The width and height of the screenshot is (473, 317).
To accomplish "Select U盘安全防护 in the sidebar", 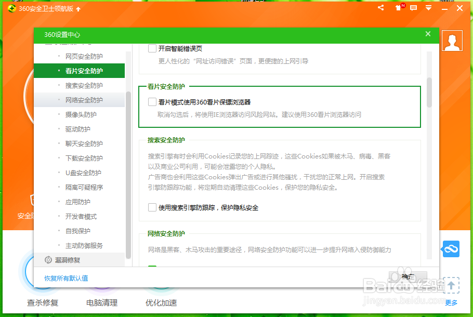I will tap(80, 173).
